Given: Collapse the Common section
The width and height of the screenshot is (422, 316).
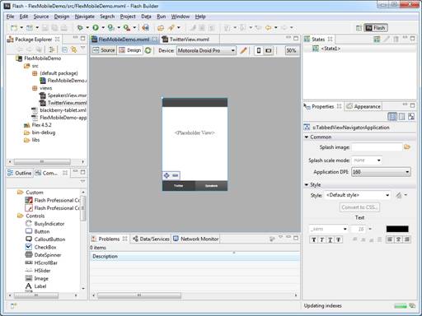Looking at the screenshot, I should coord(307,137).
